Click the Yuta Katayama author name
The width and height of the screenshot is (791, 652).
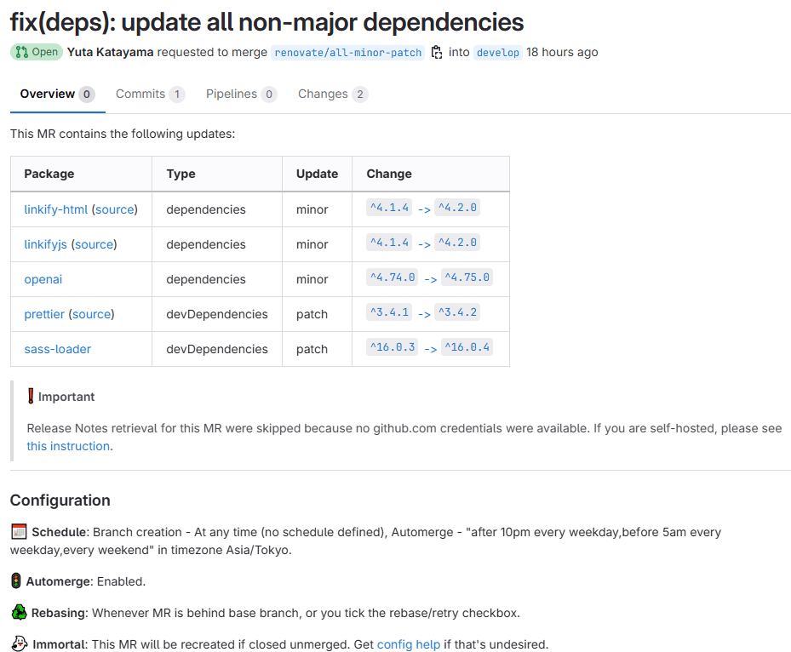pos(109,52)
